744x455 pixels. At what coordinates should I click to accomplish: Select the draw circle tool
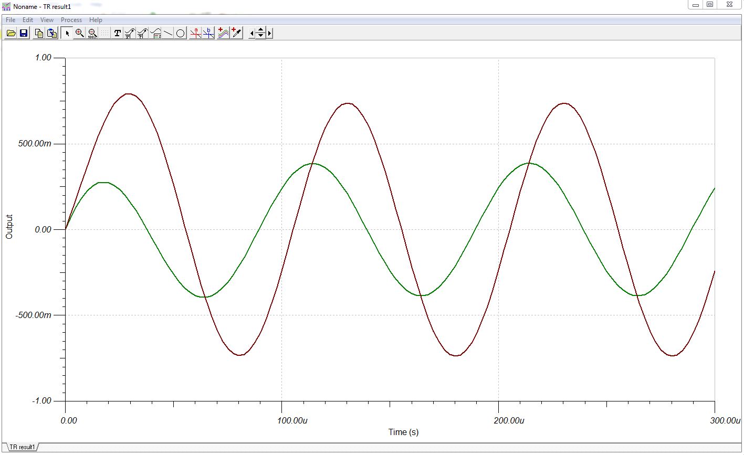181,33
